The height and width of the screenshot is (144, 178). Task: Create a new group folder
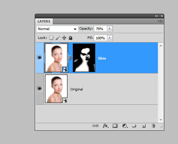(134, 125)
